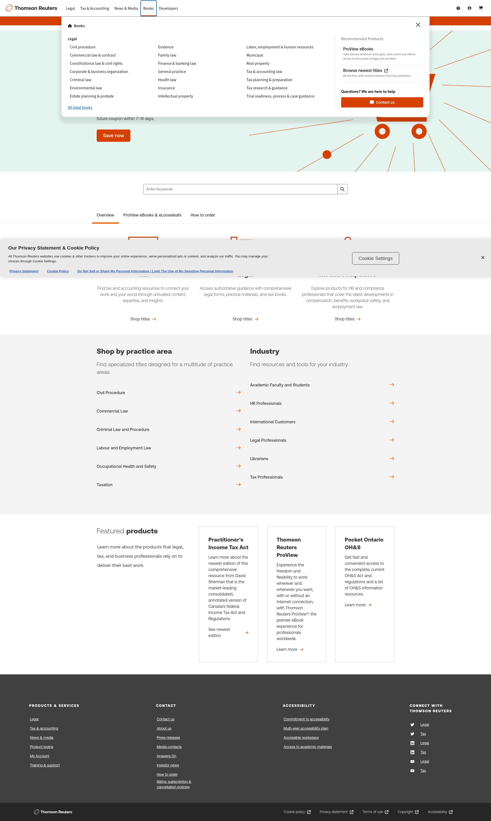Viewport: 491px width, 821px height.
Task: Click arrow next to Labour and Employment Law
Action: point(238,448)
